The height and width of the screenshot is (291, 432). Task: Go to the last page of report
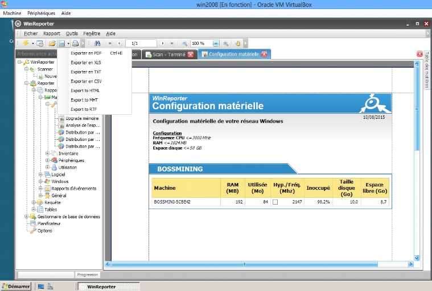(172, 43)
